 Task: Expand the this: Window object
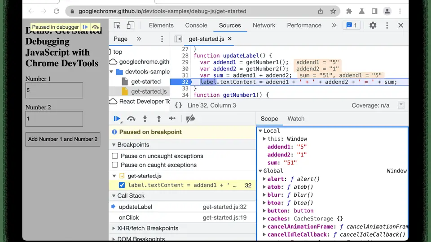pos(264,139)
